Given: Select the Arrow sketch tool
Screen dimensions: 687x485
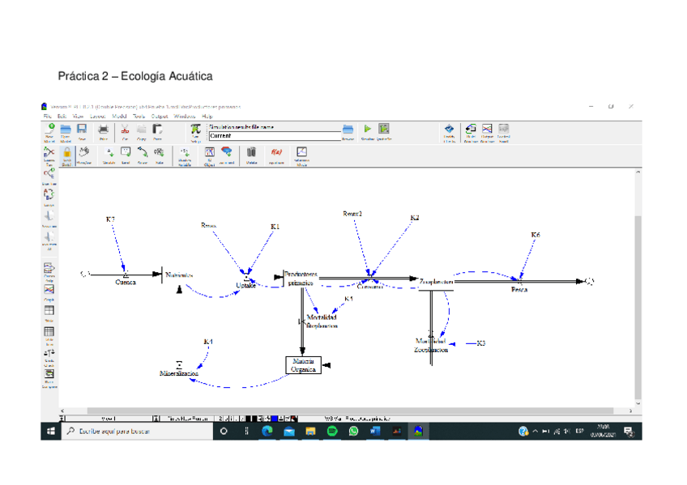Looking at the screenshot, I should point(143,153).
